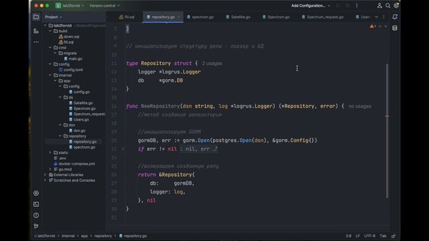
Task: Open the Structure tool window icon
Action: coord(36,31)
